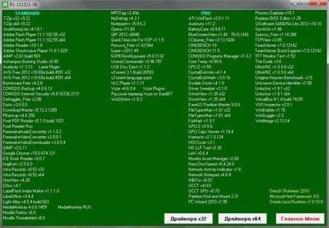This screenshot has width=329, height=228.
Task: Pick Oracle Java Runtime v7.0.10.8
Action: coord(296,202)
